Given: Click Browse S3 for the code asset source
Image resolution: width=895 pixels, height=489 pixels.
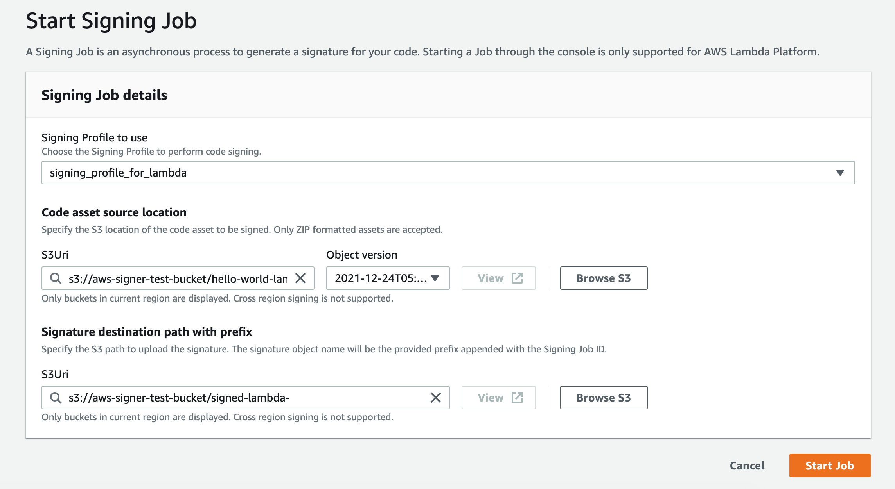Looking at the screenshot, I should click(x=604, y=278).
